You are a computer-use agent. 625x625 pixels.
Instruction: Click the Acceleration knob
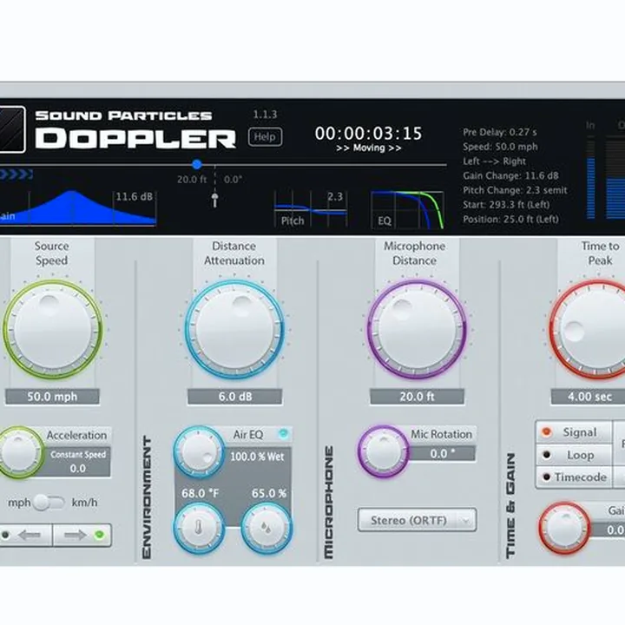19,452
